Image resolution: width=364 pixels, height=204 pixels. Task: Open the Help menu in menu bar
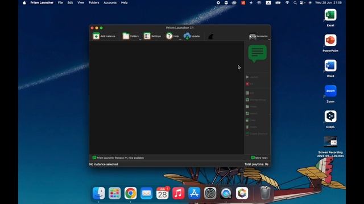(124, 3)
